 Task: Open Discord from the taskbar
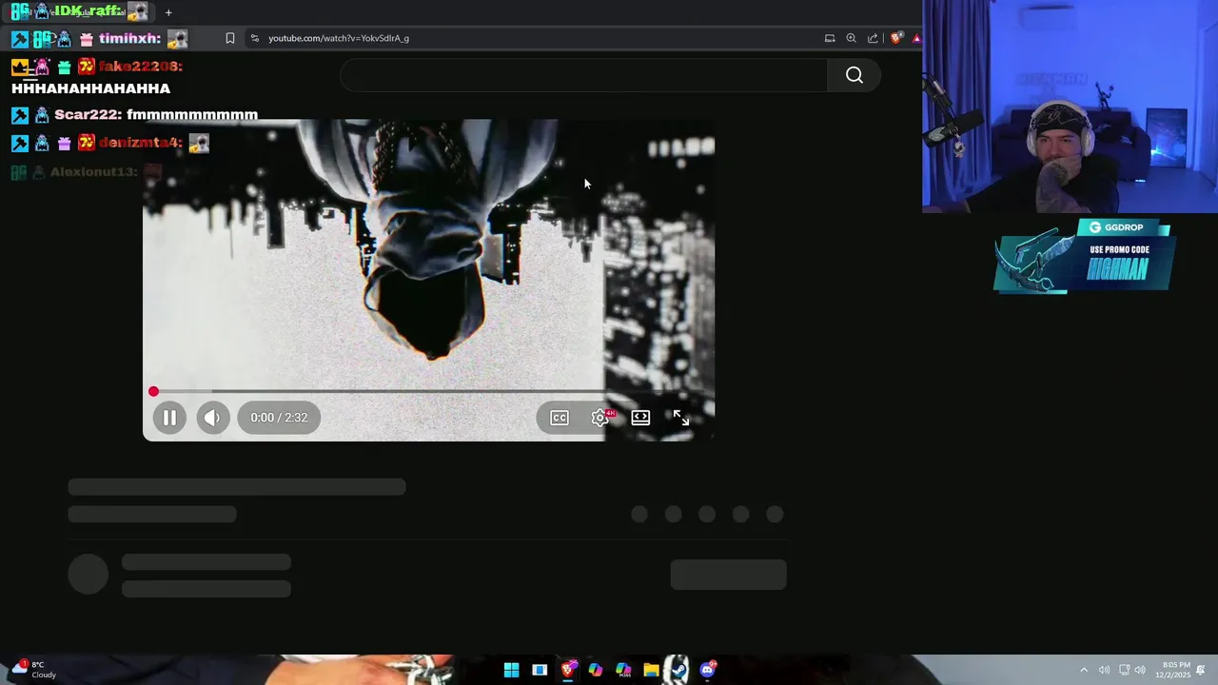coord(707,670)
